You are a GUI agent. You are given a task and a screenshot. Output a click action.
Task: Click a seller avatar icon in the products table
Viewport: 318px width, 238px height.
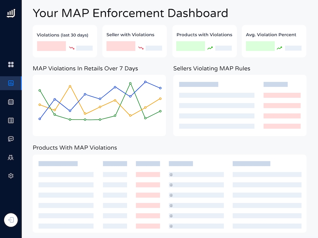tap(171, 174)
